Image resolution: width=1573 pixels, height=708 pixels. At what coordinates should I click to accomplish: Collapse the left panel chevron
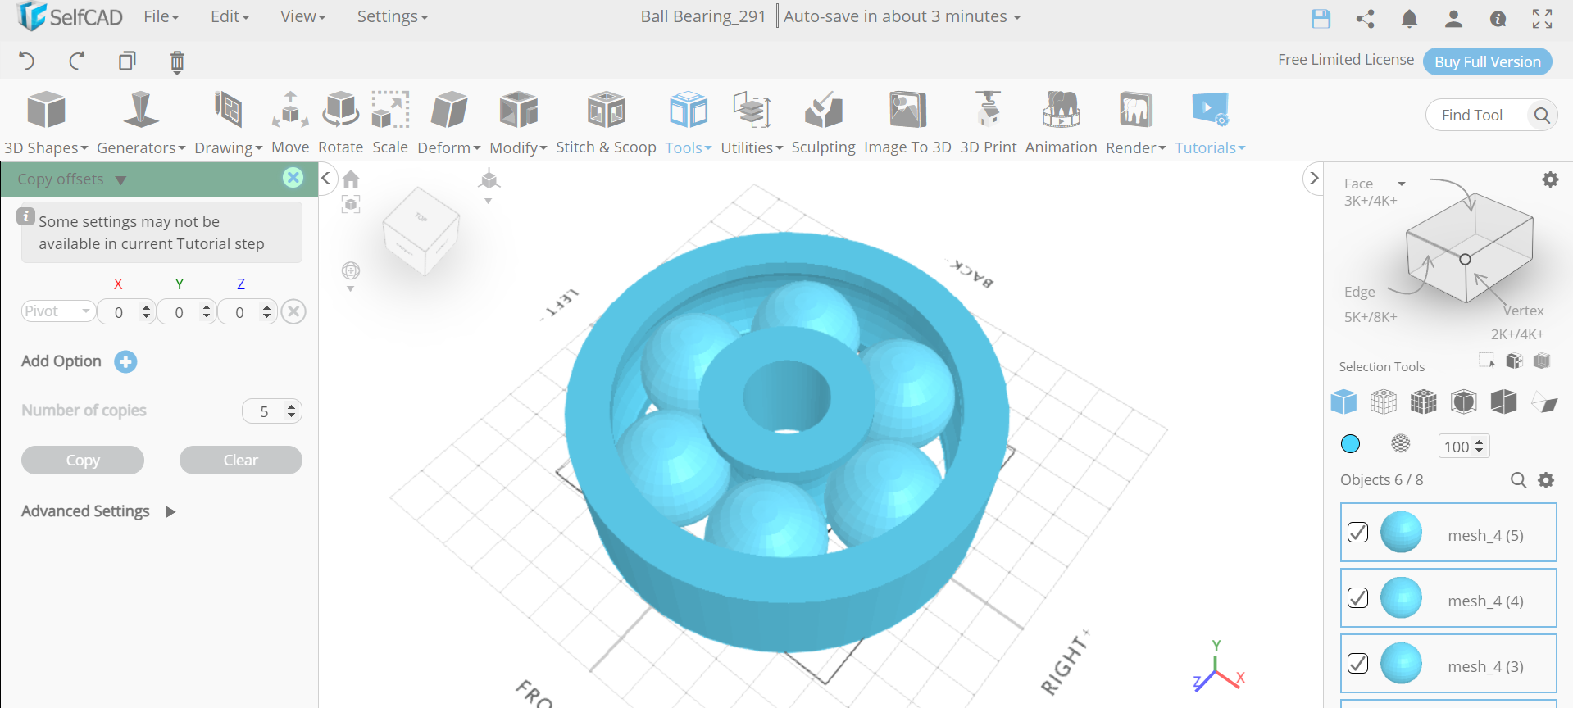(325, 178)
